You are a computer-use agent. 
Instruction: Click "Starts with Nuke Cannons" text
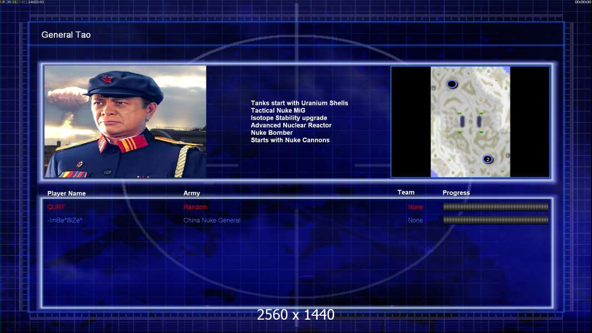coord(290,140)
